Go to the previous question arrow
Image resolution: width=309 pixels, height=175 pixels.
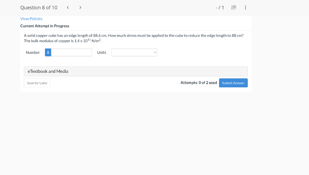(68, 8)
